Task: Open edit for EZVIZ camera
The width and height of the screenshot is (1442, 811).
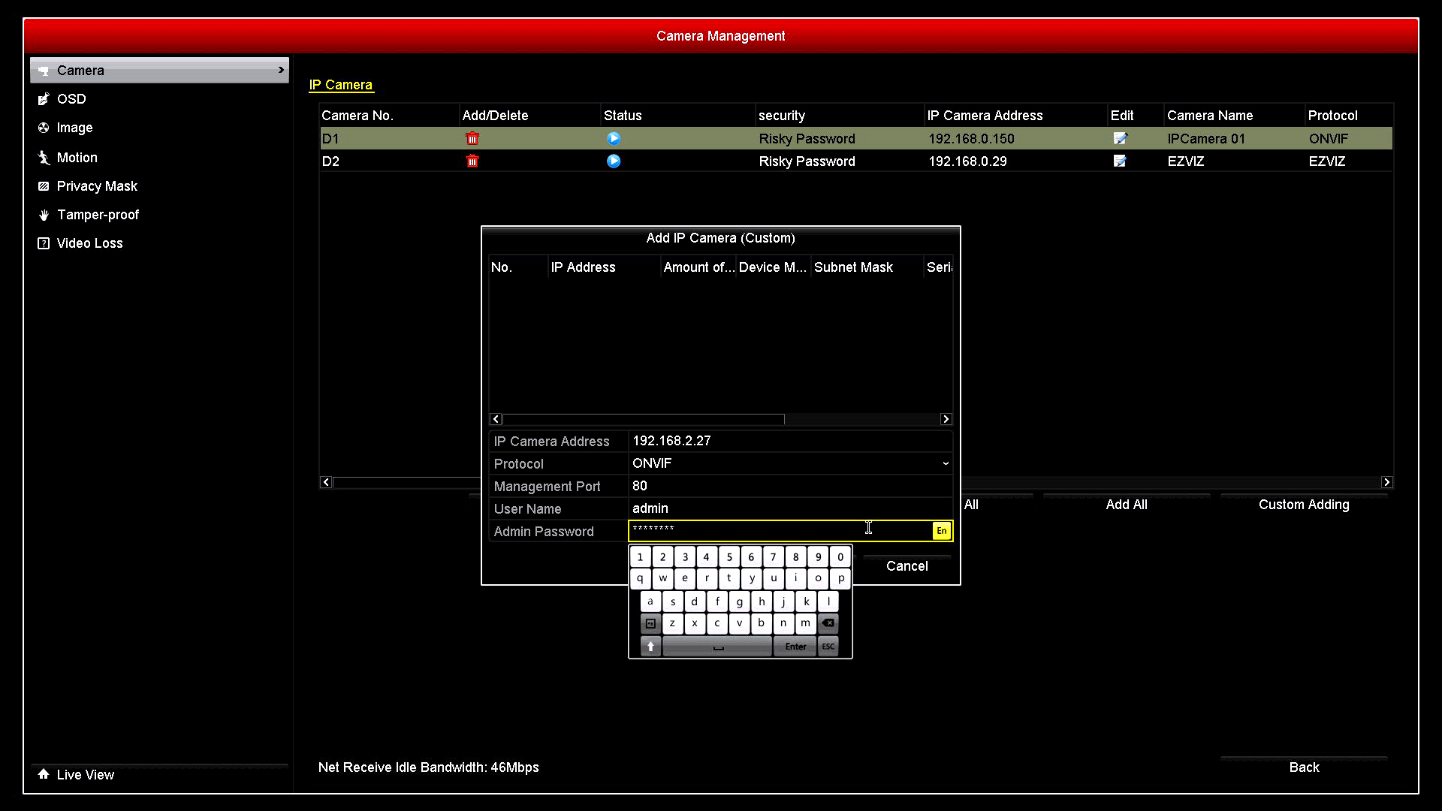Action: (x=1120, y=161)
